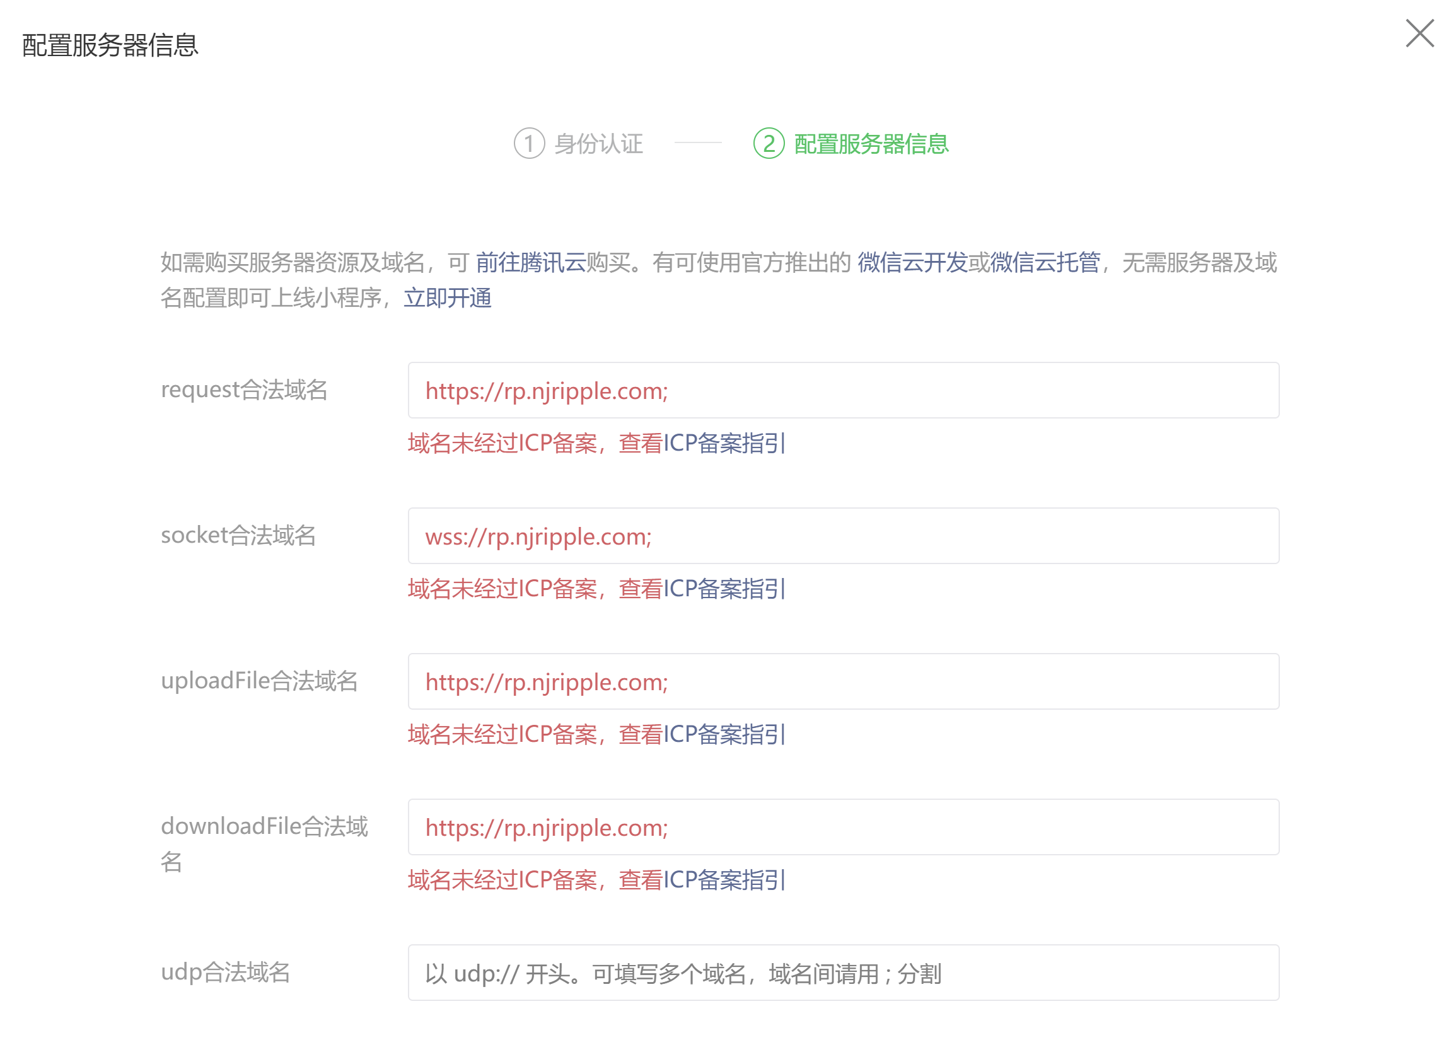Click the 配置服务器信息 dialog title

[x=110, y=45]
